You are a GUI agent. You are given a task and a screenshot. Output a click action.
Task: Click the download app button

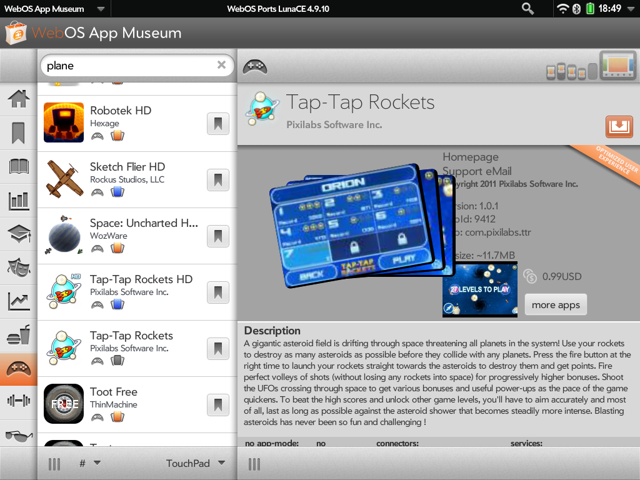[619, 126]
